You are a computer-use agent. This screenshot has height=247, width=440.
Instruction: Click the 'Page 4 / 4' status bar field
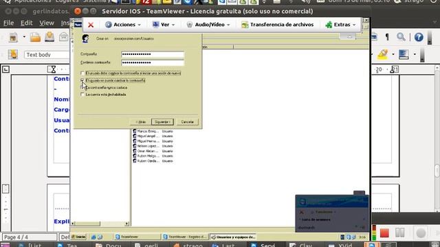(x=29, y=237)
